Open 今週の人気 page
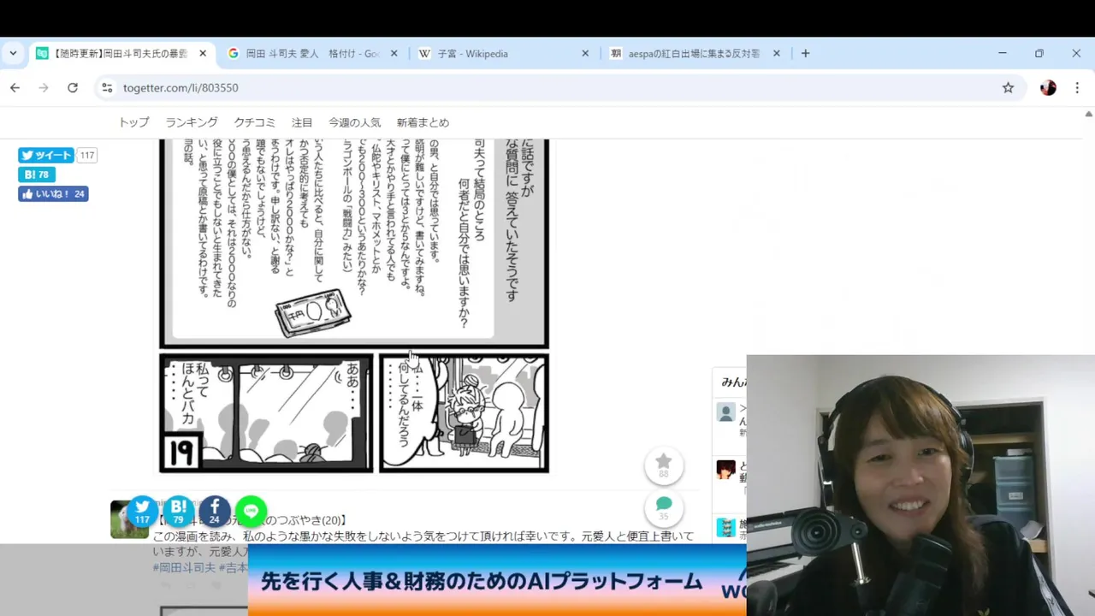Screen dimensions: 1095x616 tap(354, 122)
